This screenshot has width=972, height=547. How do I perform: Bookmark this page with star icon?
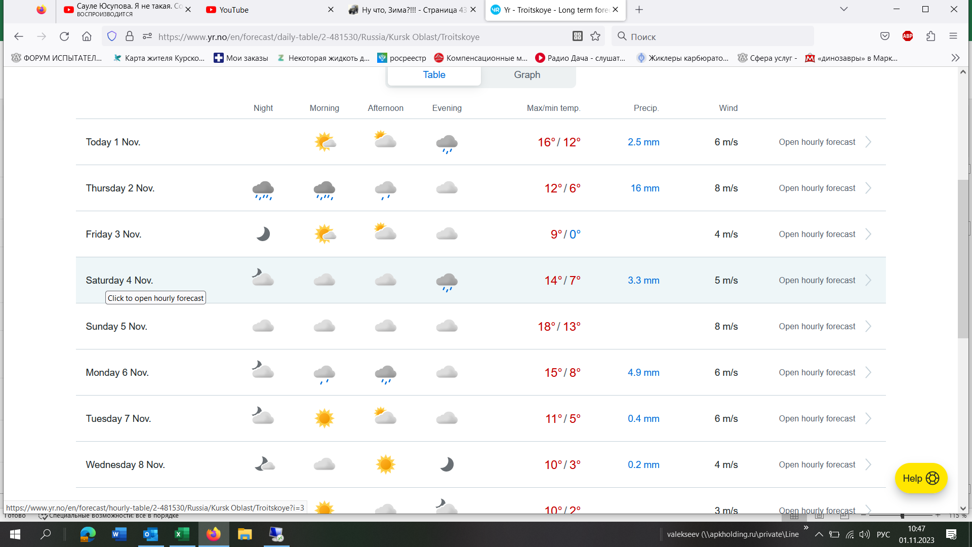[595, 36]
